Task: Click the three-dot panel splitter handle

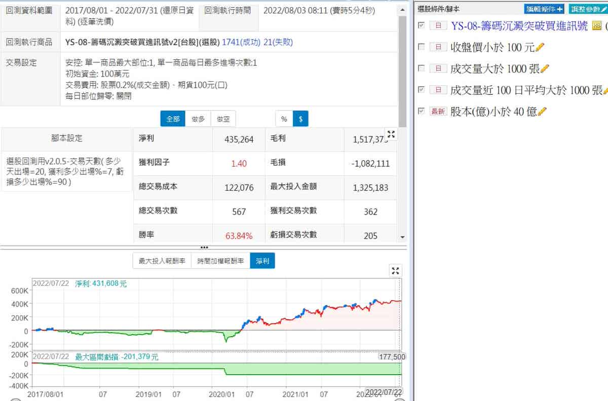Action: [204, 247]
